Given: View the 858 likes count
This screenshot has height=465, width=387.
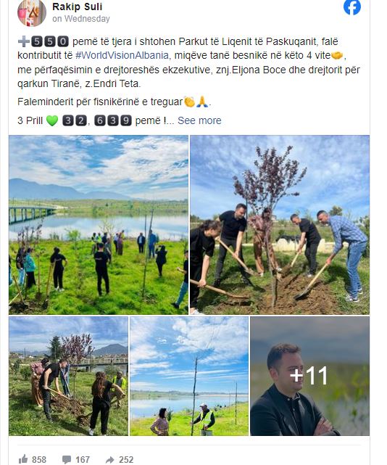Looking at the screenshot, I should tap(39, 460).
